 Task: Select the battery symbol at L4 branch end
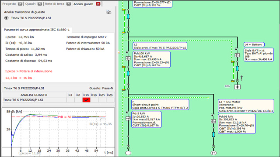tap(237, 87)
